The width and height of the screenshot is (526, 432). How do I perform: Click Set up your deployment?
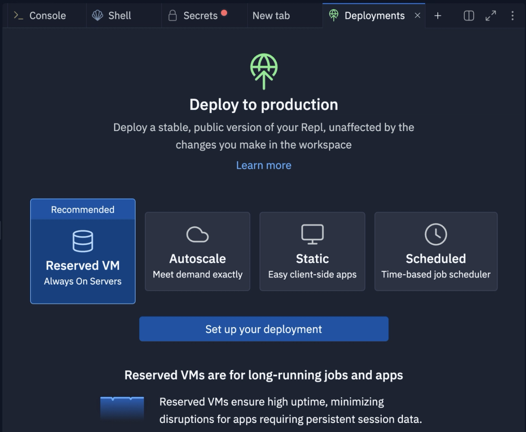[263, 329]
